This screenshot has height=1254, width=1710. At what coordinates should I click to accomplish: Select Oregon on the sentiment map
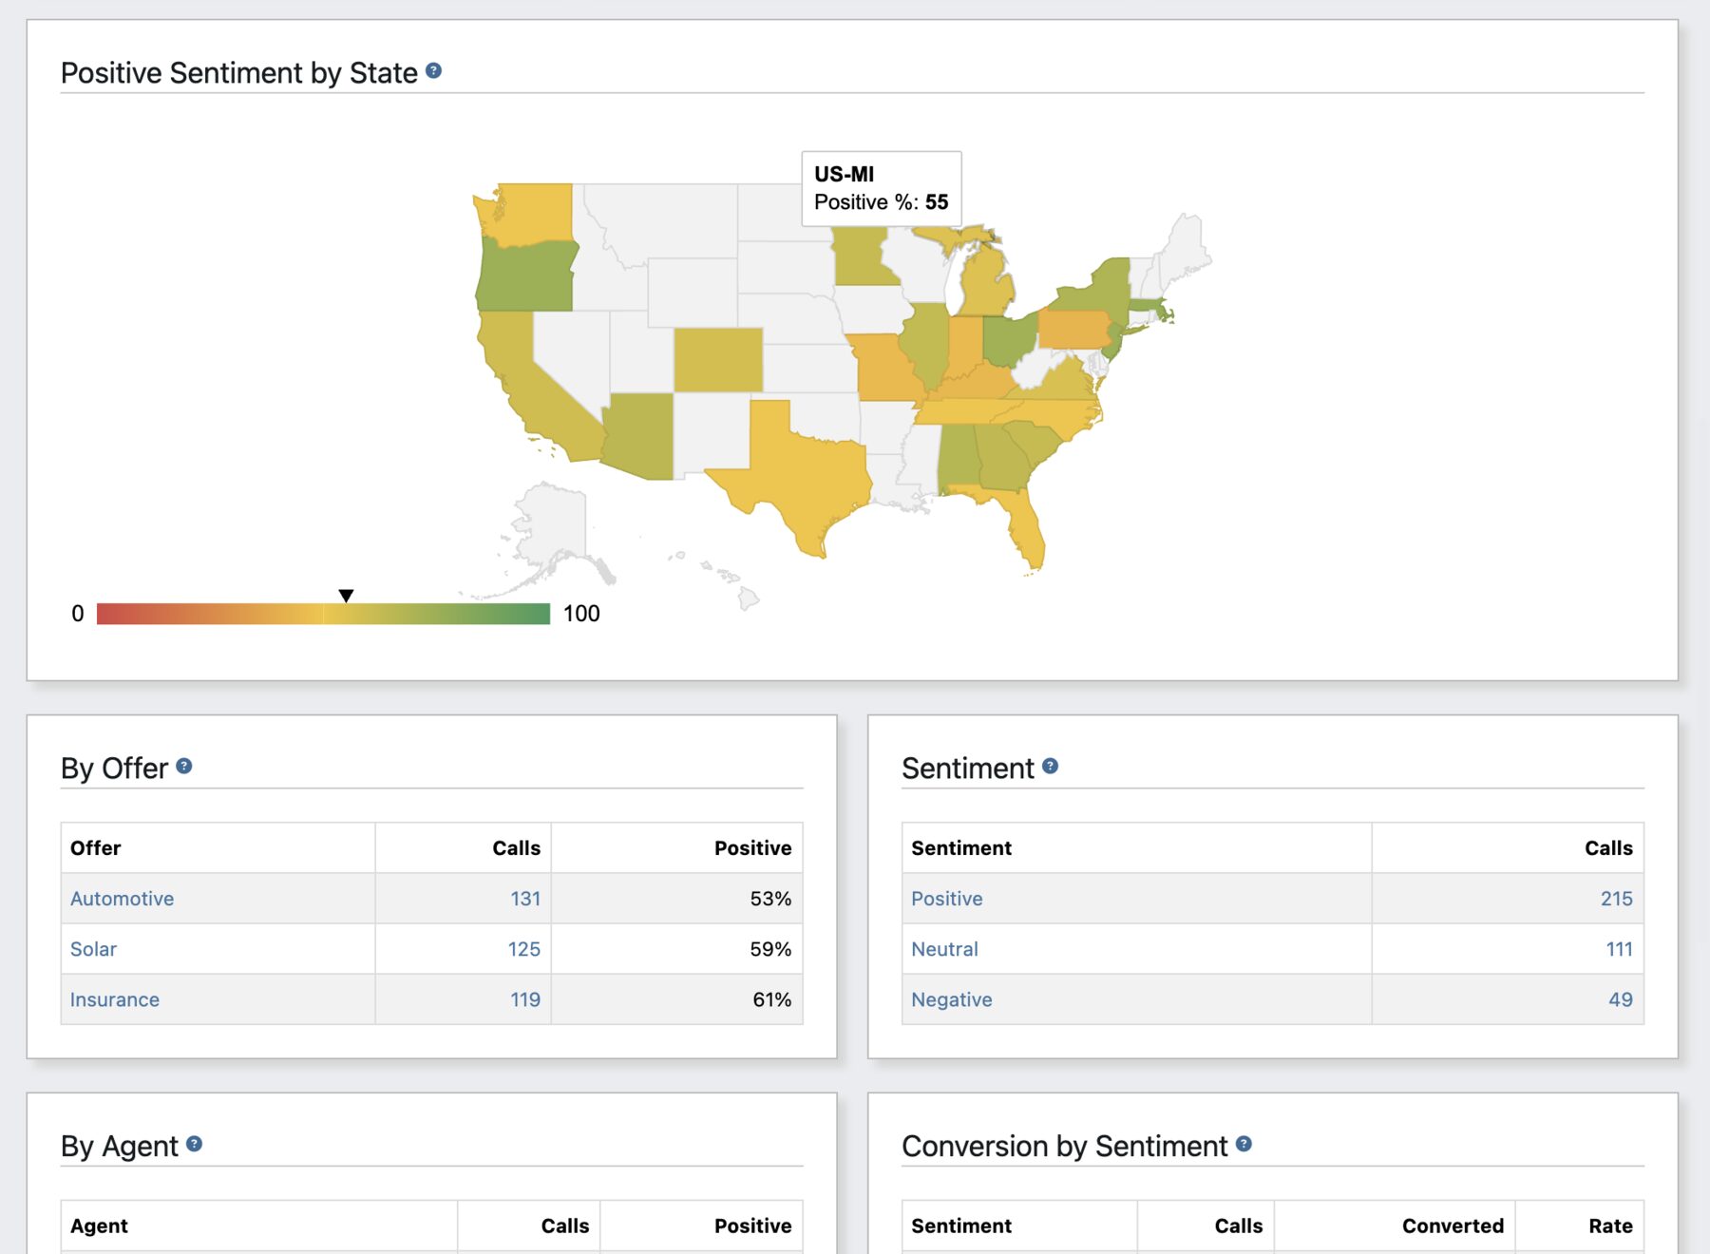click(x=525, y=277)
